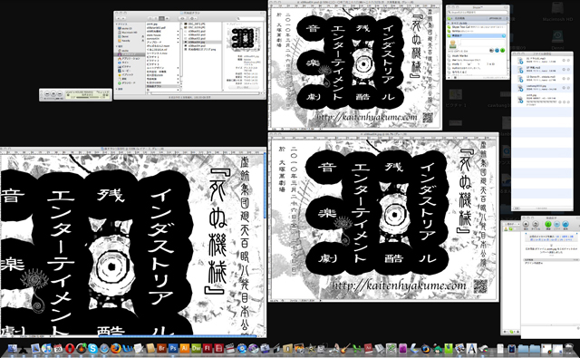The width and height of the screenshot is (580, 358).
Task: Launch Dreamweaver from the dock
Action: pos(196,348)
